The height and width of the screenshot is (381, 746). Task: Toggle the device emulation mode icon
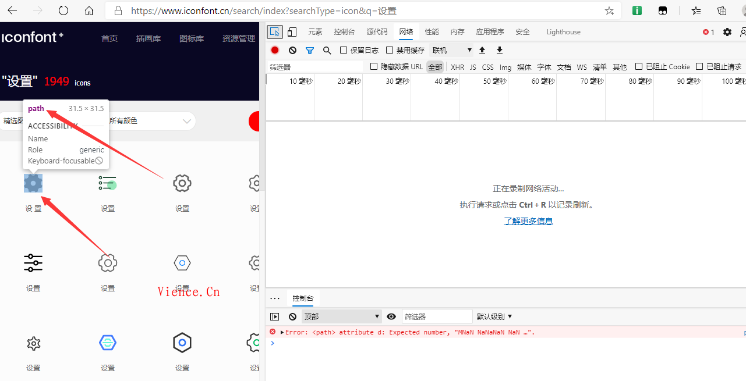pos(292,31)
